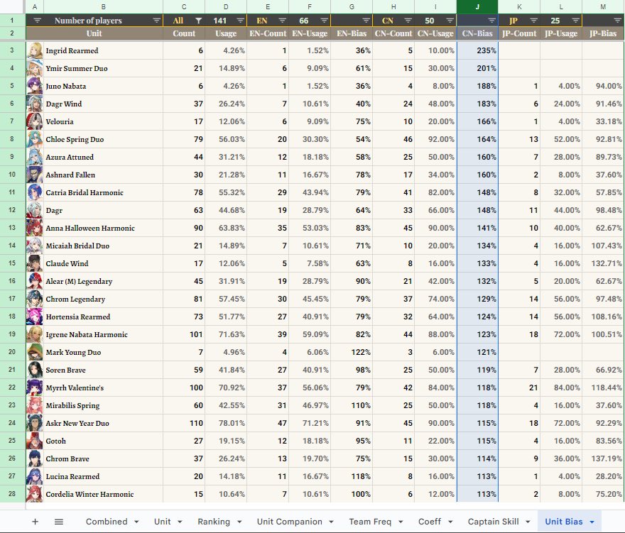Switch to the Unit Companion sheet tab
The height and width of the screenshot is (533, 625).
[x=289, y=522]
